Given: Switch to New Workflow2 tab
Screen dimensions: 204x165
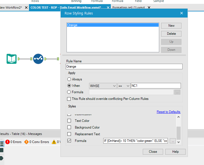Looking at the screenshot, I should click(11, 8).
